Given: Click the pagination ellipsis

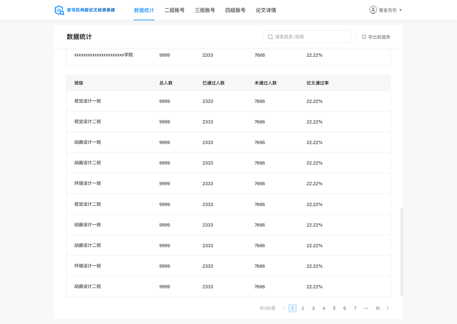Looking at the screenshot, I should pos(366,308).
